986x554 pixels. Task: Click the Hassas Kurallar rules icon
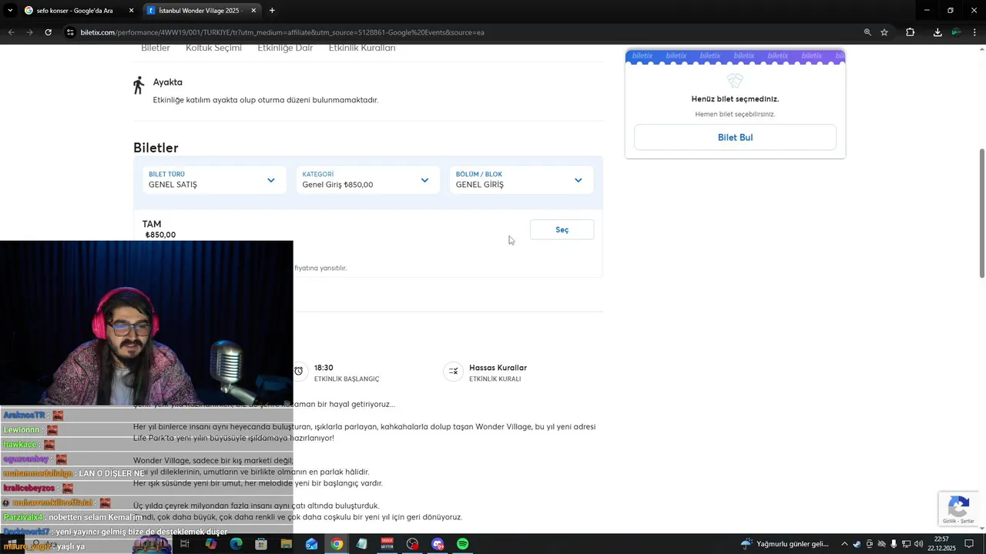pos(453,372)
